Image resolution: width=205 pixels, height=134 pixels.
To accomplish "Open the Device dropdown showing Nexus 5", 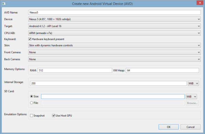I will (x=114, y=19).
